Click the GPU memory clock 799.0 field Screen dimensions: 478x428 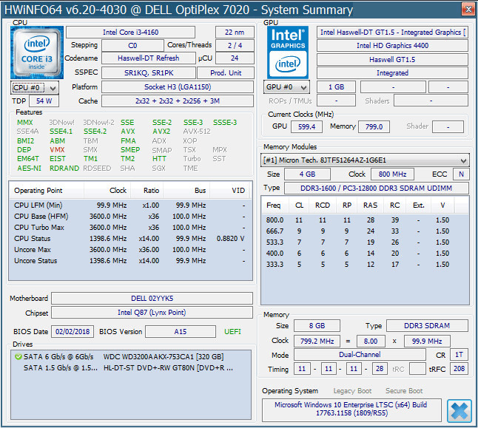(x=374, y=126)
